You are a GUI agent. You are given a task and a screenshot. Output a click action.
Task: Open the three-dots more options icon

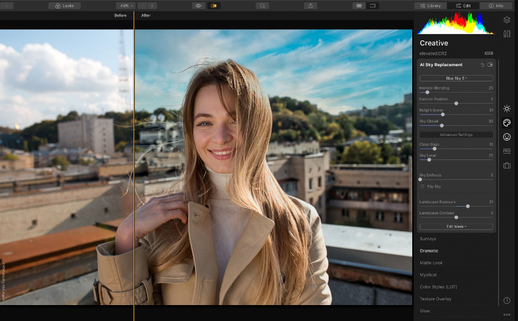[x=507, y=315]
